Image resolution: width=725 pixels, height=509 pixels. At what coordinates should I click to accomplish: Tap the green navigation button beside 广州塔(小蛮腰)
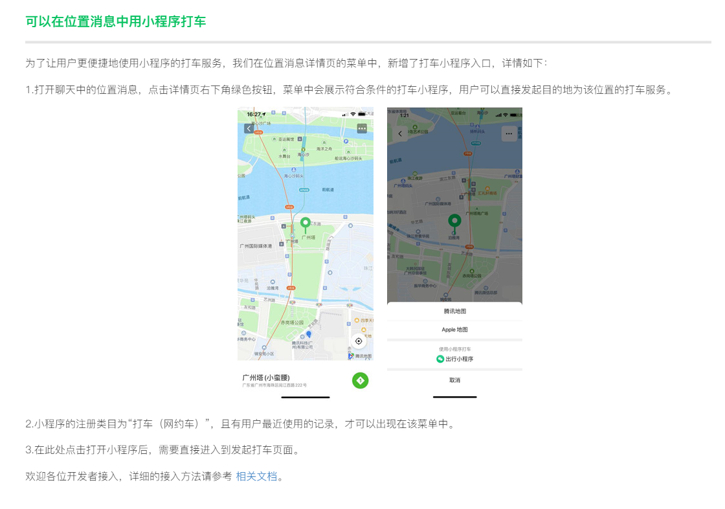click(360, 380)
